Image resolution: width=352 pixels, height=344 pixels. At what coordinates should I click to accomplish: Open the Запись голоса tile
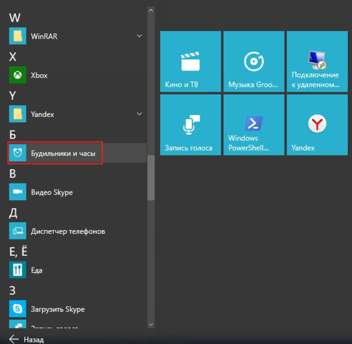pyautogui.click(x=191, y=125)
